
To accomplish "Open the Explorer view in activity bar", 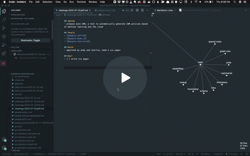I will coord(4,11).
